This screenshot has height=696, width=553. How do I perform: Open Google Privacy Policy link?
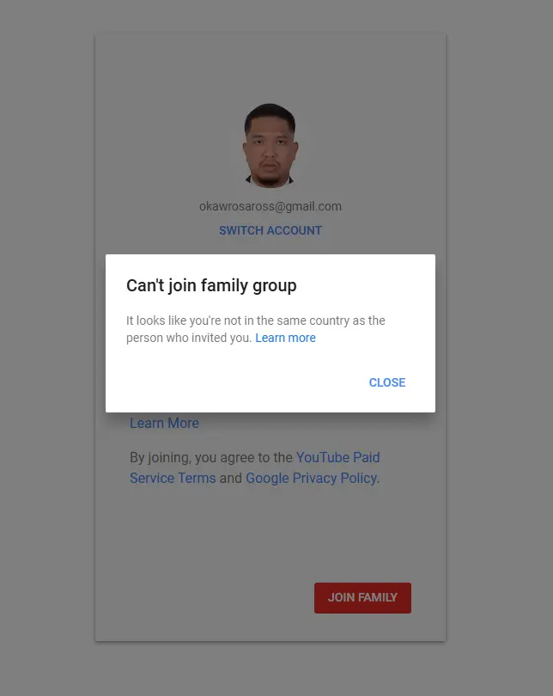[312, 478]
